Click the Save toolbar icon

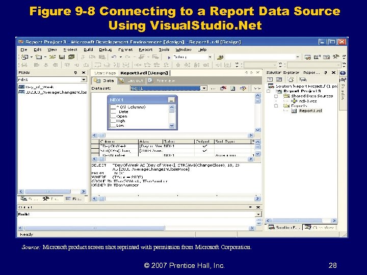[62, 57]
